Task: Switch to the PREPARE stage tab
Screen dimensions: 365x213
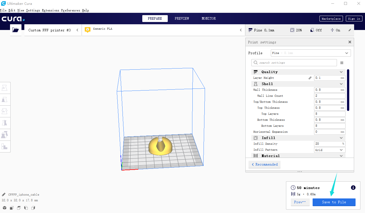Action: coord(155,19)
